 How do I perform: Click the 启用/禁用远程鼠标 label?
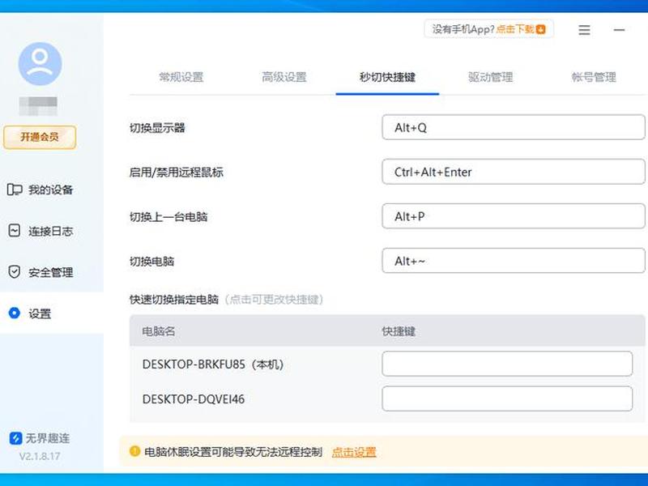coord(177,172)
